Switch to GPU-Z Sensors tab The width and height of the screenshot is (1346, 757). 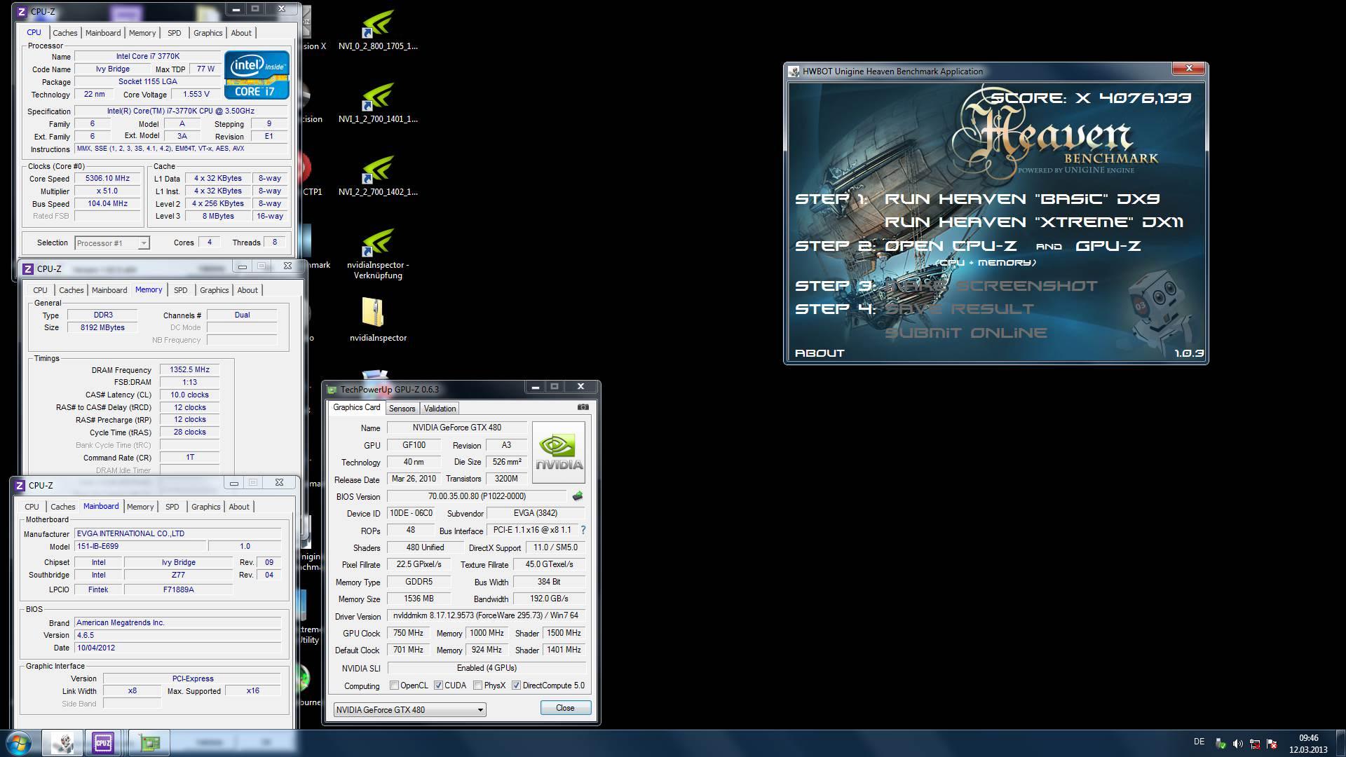click(402, 408)
